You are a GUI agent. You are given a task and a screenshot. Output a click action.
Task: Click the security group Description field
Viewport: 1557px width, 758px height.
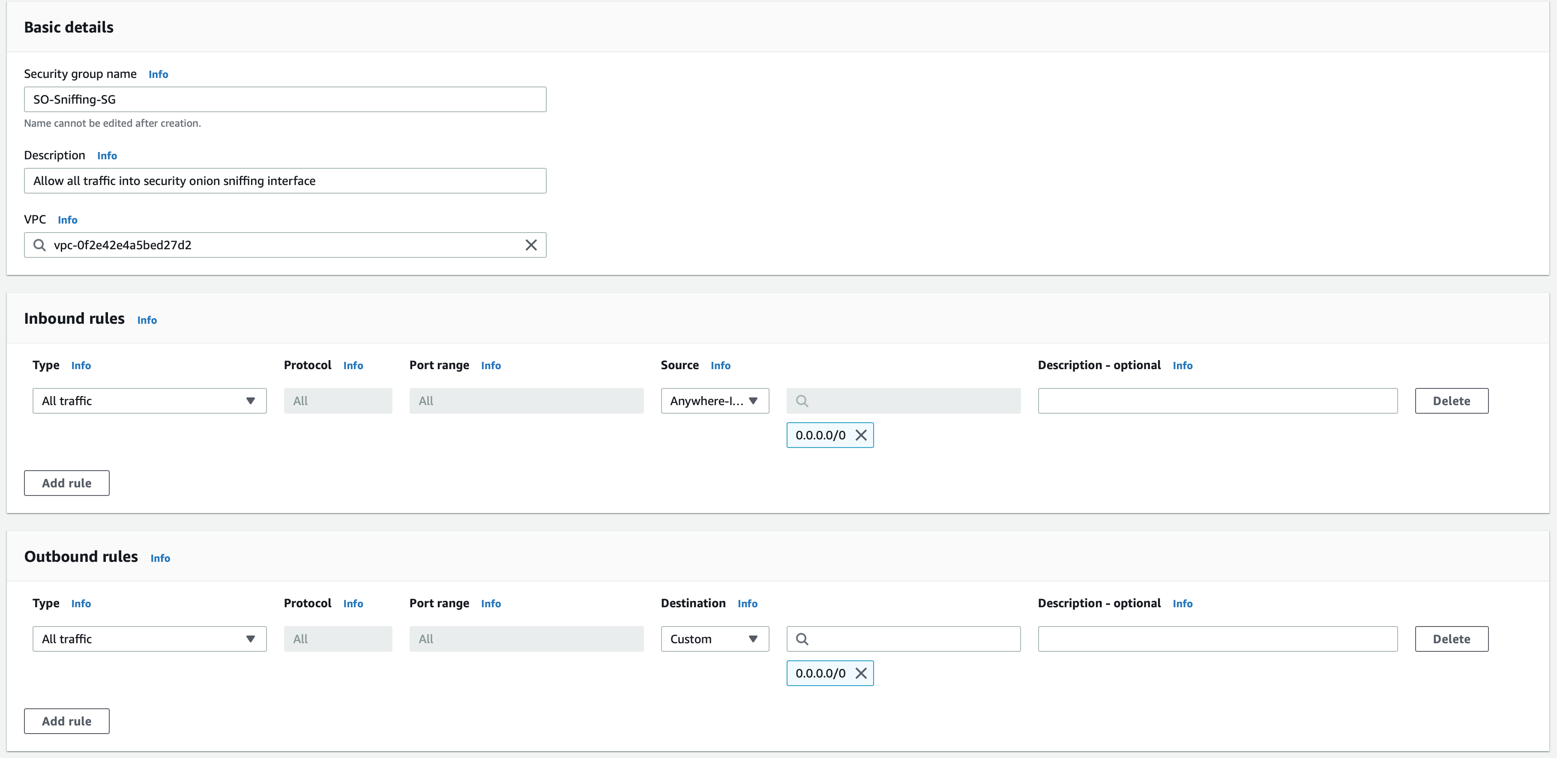(284, 181)
